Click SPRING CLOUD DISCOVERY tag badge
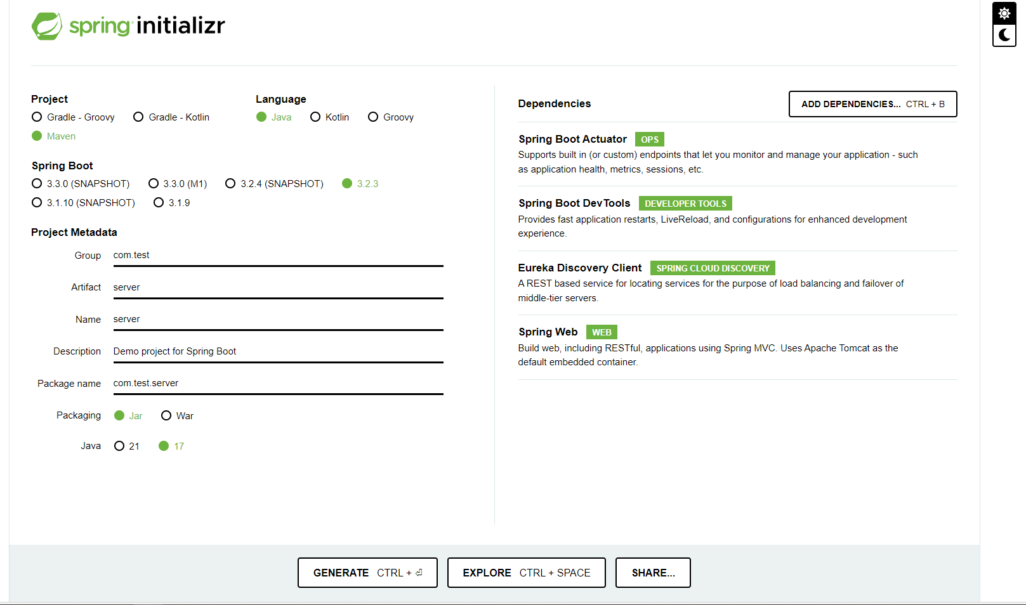The height and width of the screenshot is (605, 1026). [x=713, y=268]
